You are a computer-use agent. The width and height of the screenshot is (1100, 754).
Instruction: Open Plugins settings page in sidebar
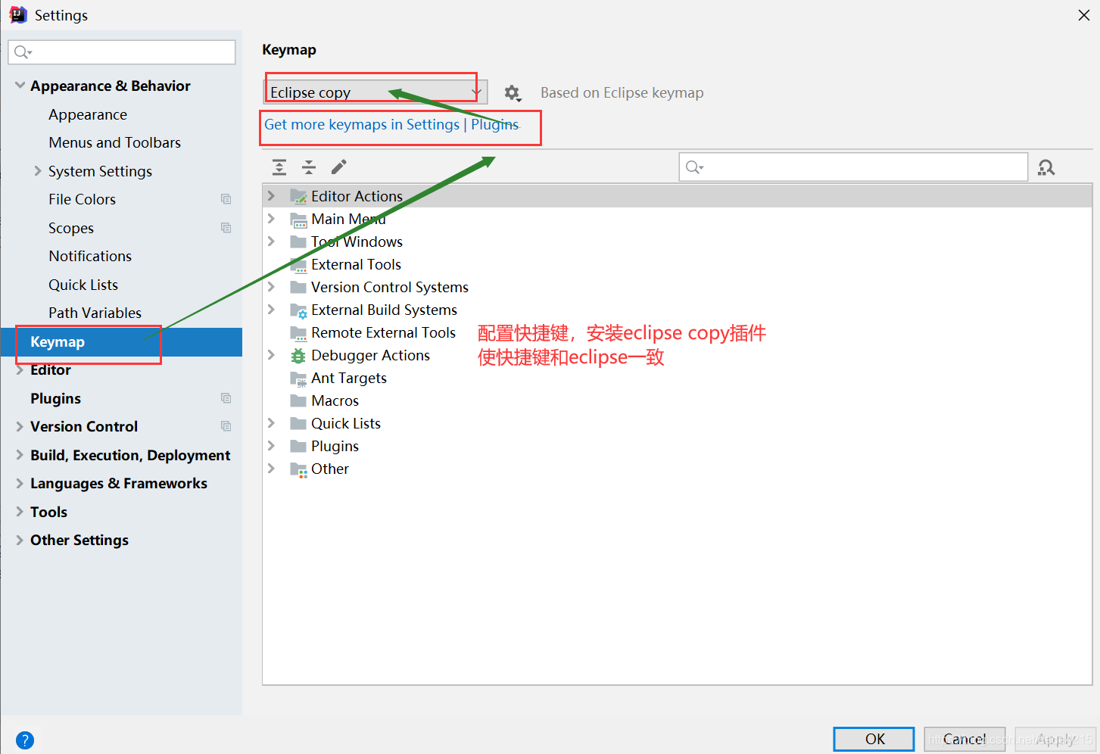point(55,398)
